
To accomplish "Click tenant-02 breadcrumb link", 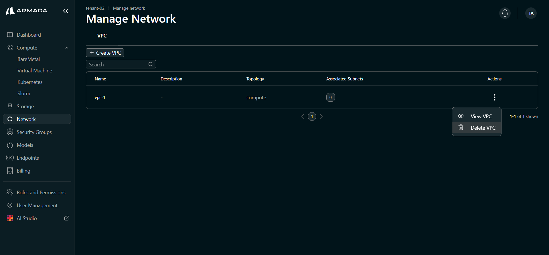I will coord(95,8).
